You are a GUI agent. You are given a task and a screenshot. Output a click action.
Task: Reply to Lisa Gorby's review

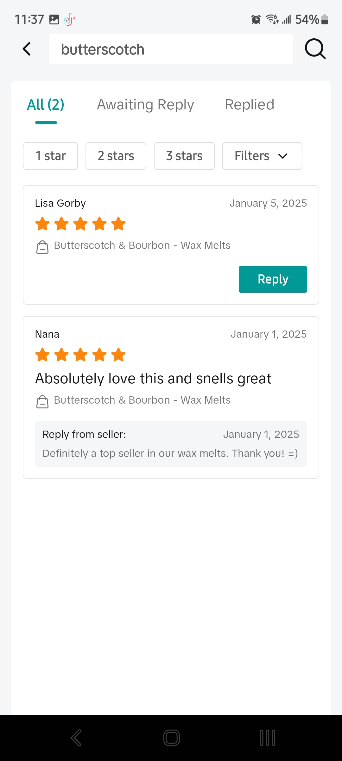point(273,279)
